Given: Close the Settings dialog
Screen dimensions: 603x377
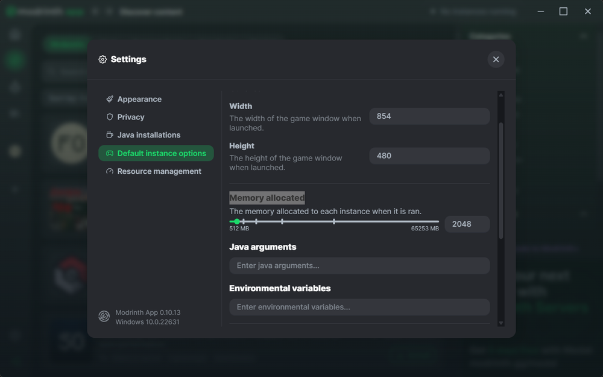Looking at the screenshot, I should pos(496,59).
